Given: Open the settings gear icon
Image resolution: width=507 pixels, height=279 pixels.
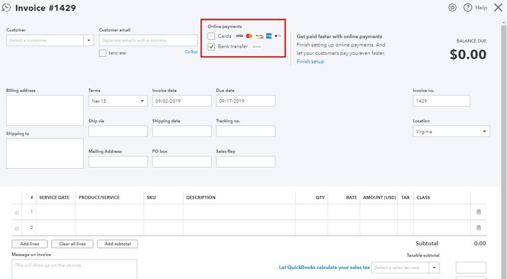Looking at the screenshot, I should coord(452,8).
